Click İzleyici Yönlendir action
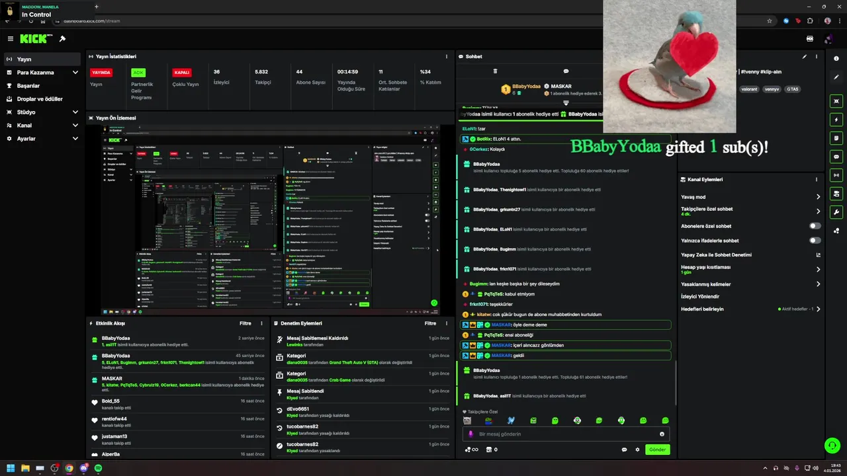847x476 pixels. pyautogui.click(x=700, y=296)
